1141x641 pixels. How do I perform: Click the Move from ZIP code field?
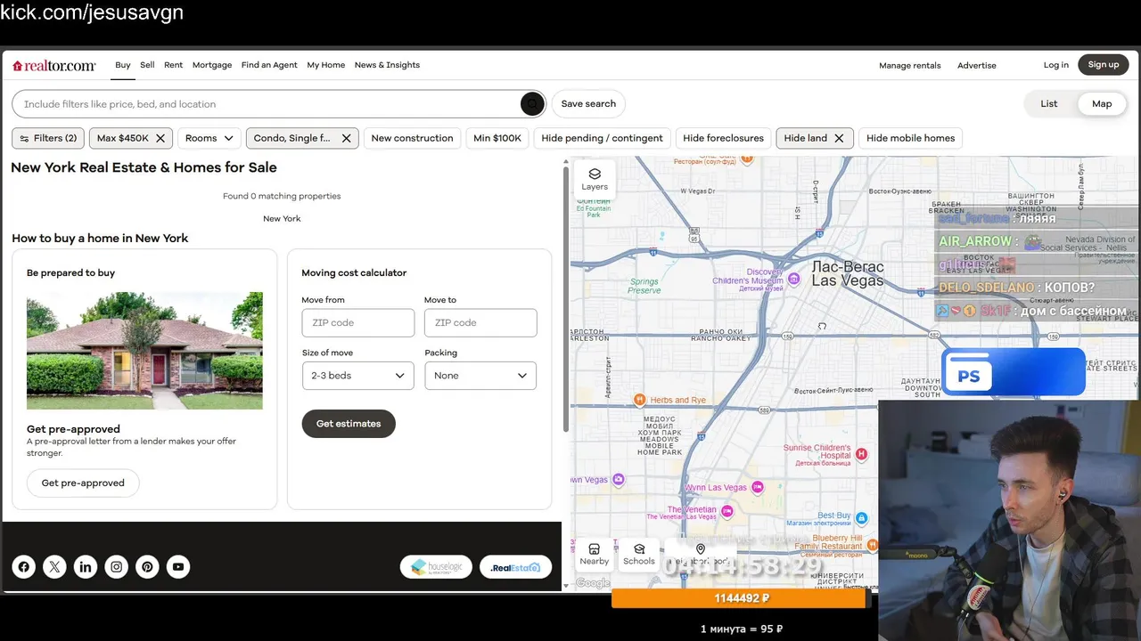357,323
